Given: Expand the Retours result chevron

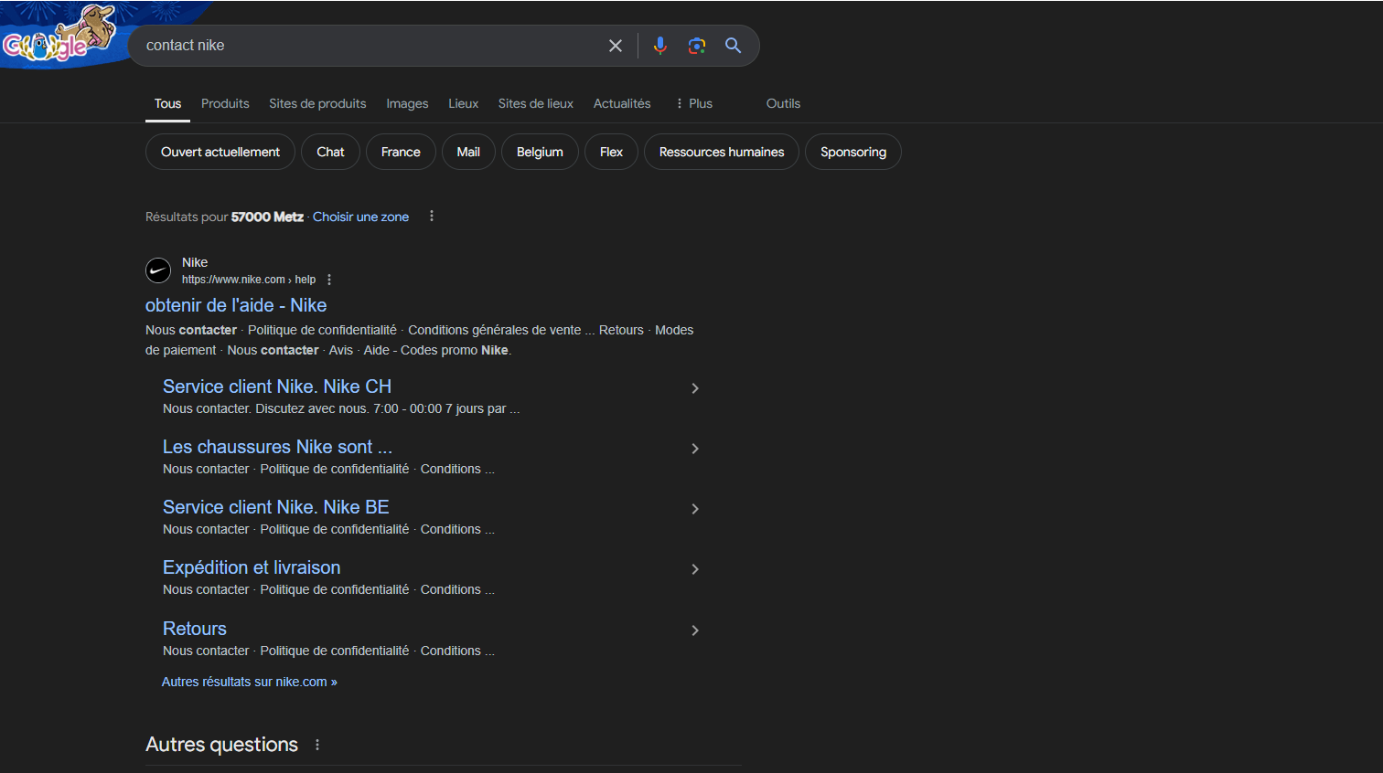Looking at the screenshot, I should point(695,630).
